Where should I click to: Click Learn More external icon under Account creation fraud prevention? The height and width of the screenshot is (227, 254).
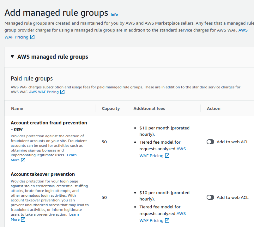(x=23, y=160)
